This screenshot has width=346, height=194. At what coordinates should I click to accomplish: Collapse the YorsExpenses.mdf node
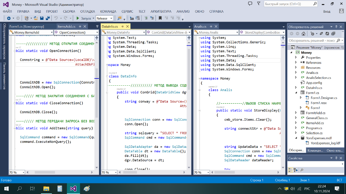296,138
